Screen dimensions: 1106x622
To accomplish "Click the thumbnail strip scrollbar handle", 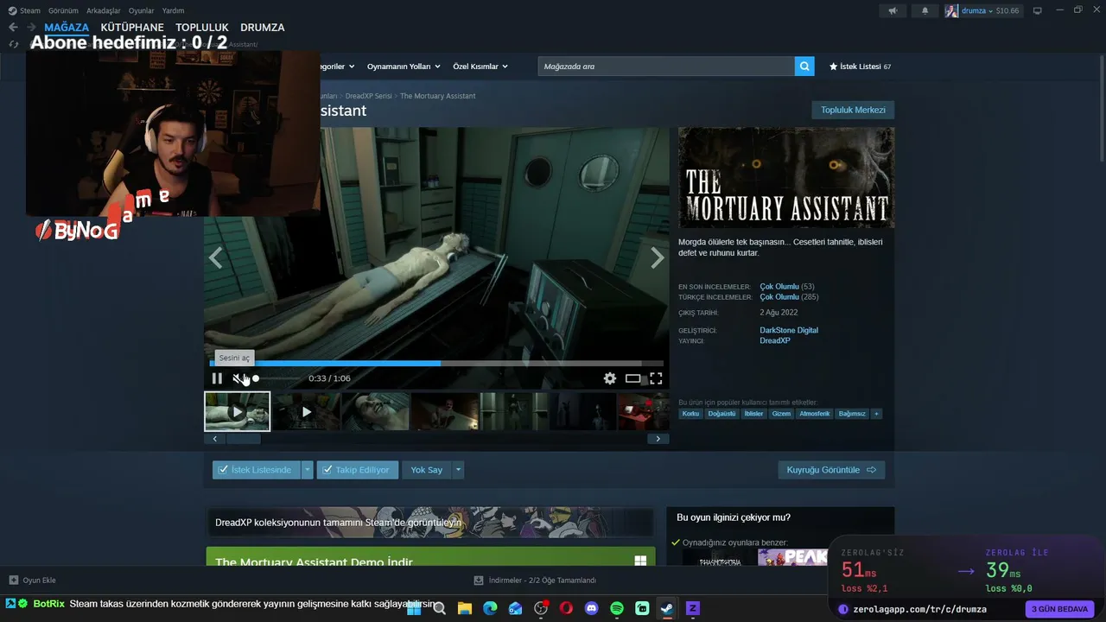I will click(244, 439).
